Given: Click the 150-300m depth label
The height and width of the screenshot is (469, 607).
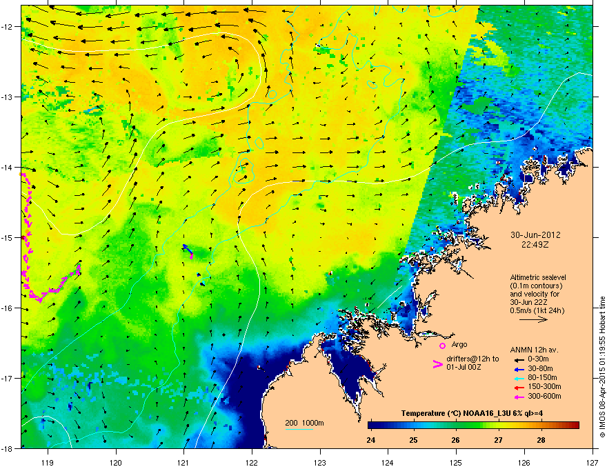Looking at the screenshot, I should click(x=544, y=386).
